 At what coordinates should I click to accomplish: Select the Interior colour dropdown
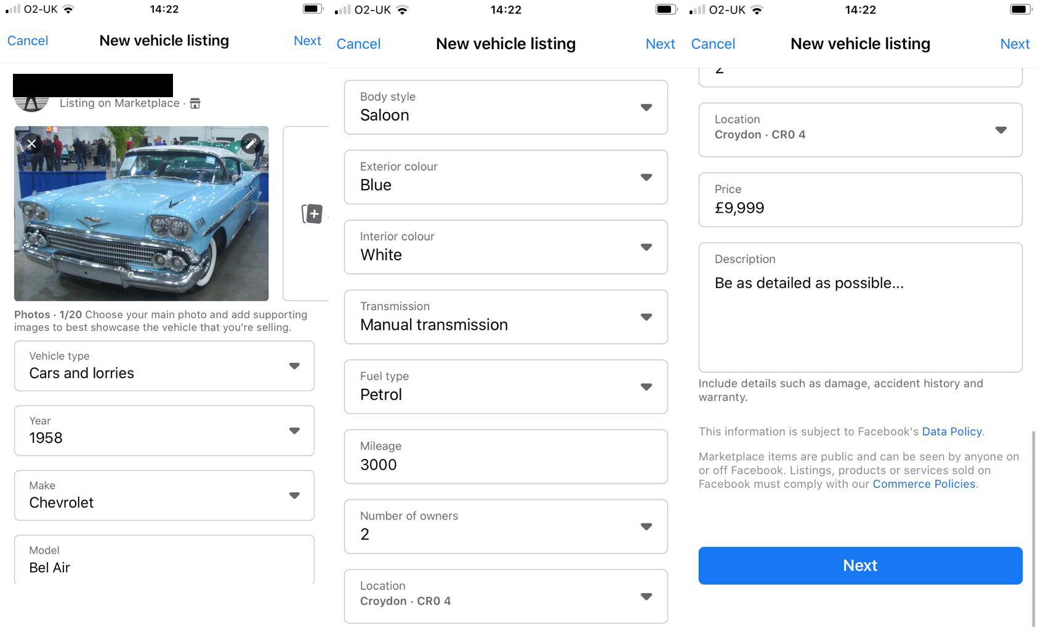505,247
